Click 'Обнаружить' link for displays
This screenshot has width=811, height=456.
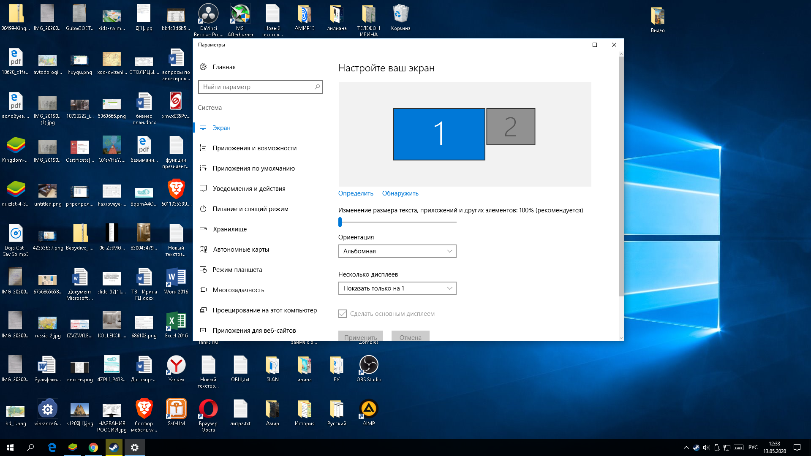tap(400, 193)
